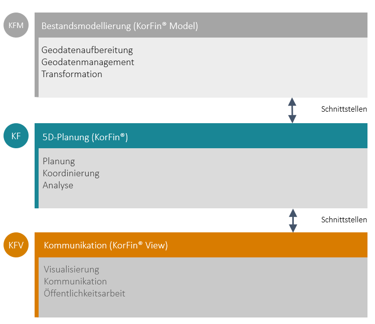This screenshot has height=324, width=375.
Task: Click the teal bar left of Planung list
Action: pos(37,178)
